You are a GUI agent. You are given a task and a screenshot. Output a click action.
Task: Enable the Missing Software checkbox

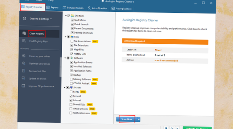coord(71,79)
